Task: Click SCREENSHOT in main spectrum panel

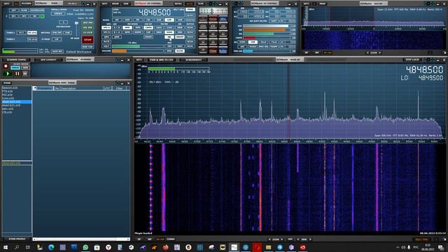Action: pyautogui.click(x=193, y=60)
